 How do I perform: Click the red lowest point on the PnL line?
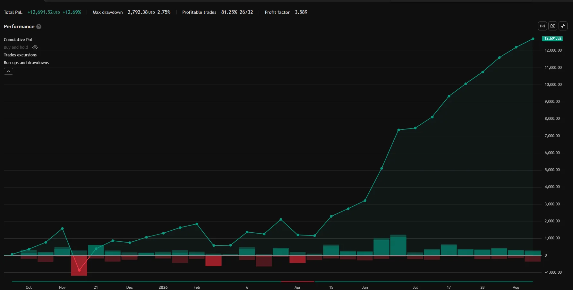tap(79, 270)
